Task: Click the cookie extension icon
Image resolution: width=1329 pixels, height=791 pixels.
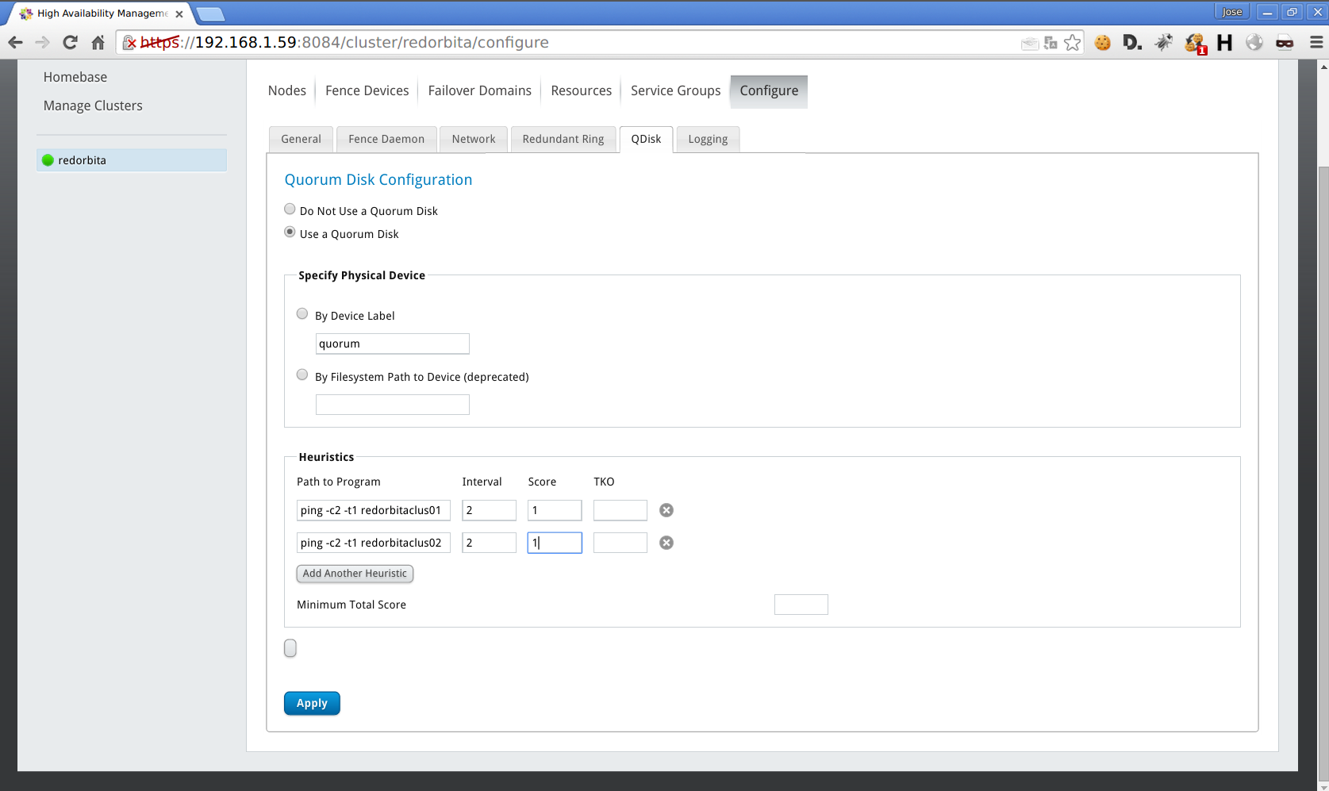Action: (x=1102, y=43)
